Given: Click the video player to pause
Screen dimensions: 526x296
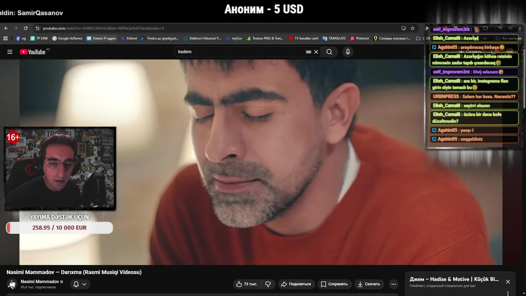Looking at the screenshot, I should click(261, 162).
